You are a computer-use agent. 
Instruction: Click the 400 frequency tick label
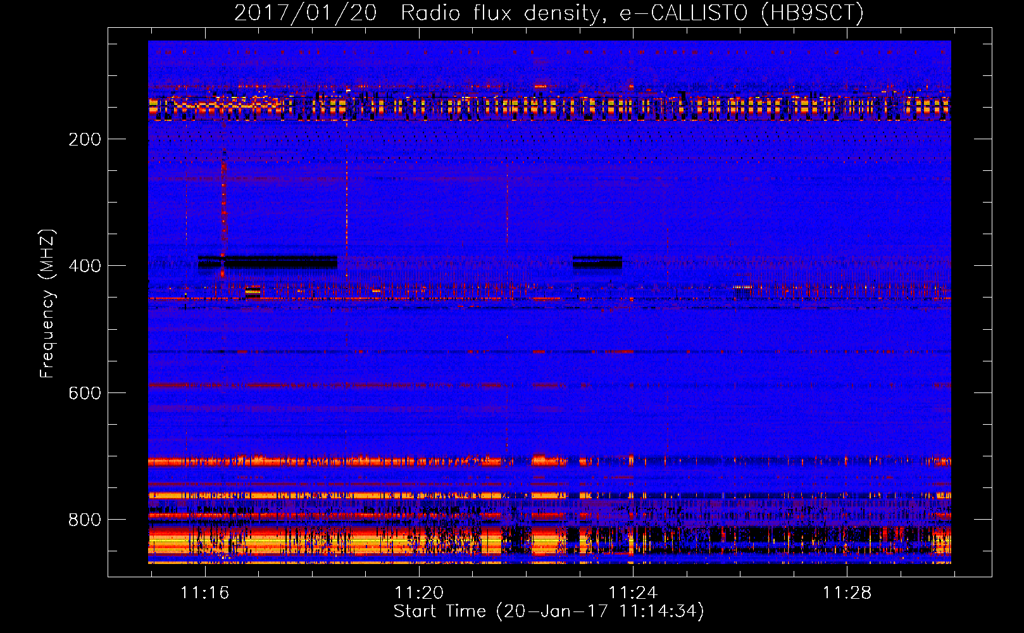click(85, 266)
